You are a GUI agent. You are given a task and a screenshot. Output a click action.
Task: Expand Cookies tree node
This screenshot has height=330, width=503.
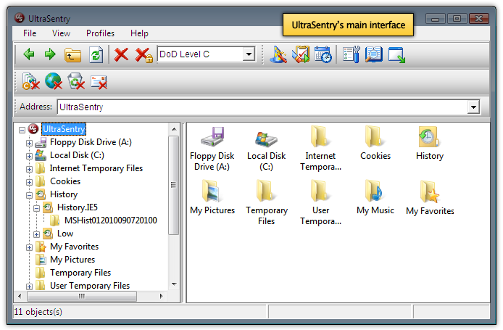(29, 182)
